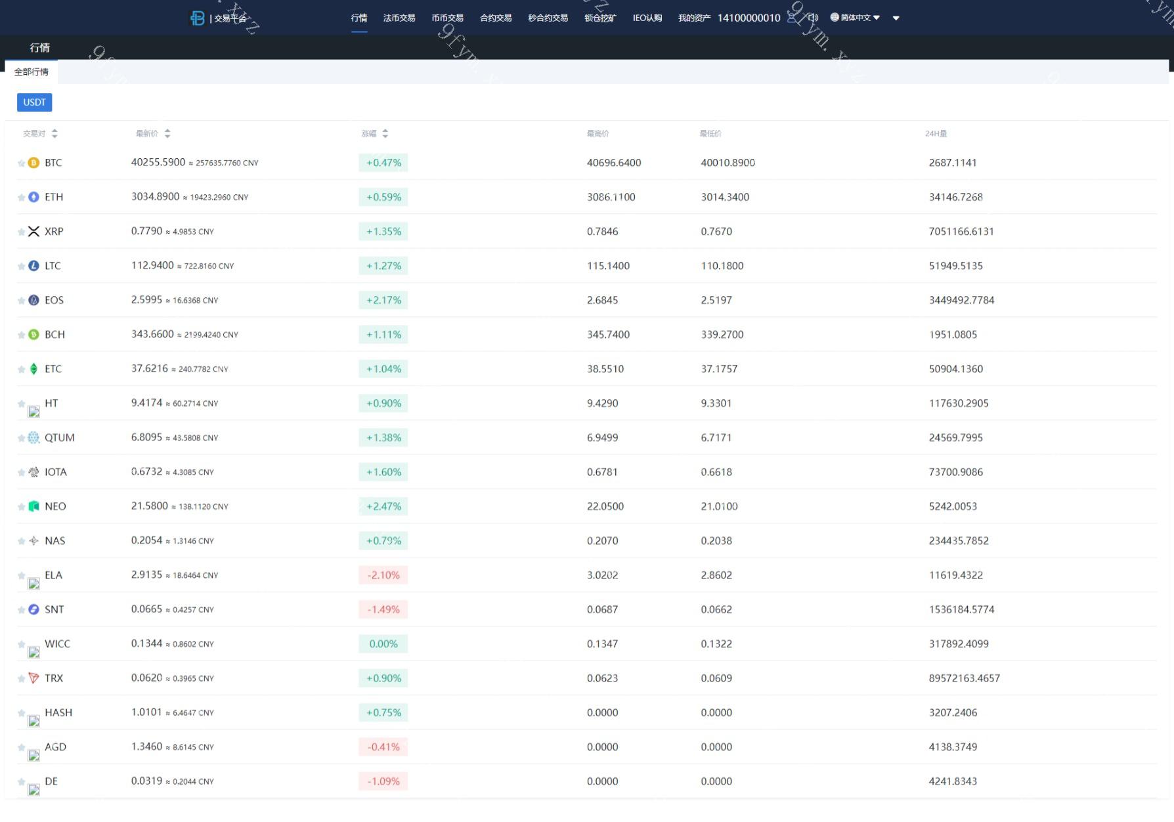Screen dimensions: 1174x822
Task: Select LTC price 112.9400
Action: [x=152, y=265]
